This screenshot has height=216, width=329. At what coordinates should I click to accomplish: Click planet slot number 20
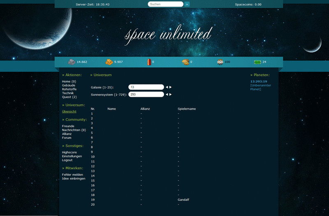tap(93, 205)
